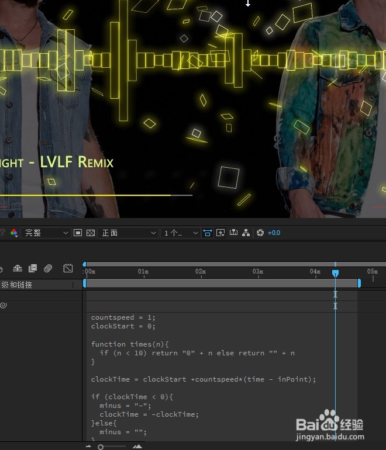Click the 'if (clockTime < 0){' line
This screenshot has height=450, width=386.
(132, 397)
